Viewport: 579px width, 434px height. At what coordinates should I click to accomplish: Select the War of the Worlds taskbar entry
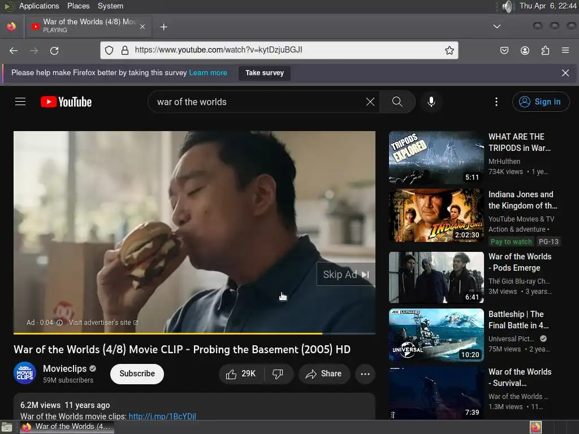[67, 427]
